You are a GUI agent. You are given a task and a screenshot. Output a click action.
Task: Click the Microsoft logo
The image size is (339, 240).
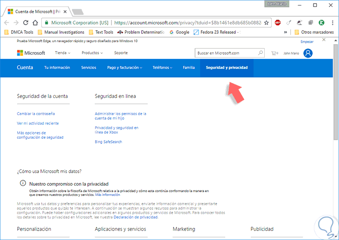pyautogui.click(x=31, y=53)
